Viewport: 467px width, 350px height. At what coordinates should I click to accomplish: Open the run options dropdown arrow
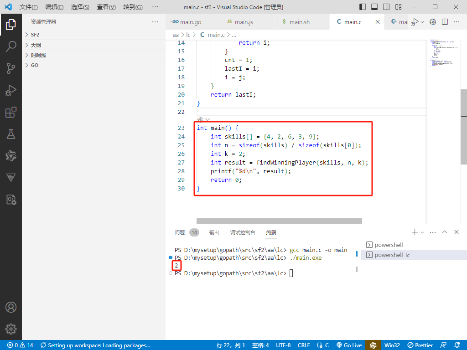pos(422,22)
